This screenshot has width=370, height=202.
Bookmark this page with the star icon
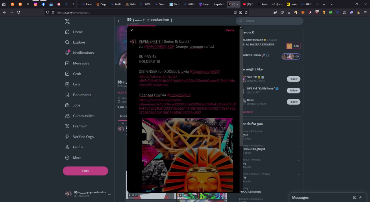[246, 12]
